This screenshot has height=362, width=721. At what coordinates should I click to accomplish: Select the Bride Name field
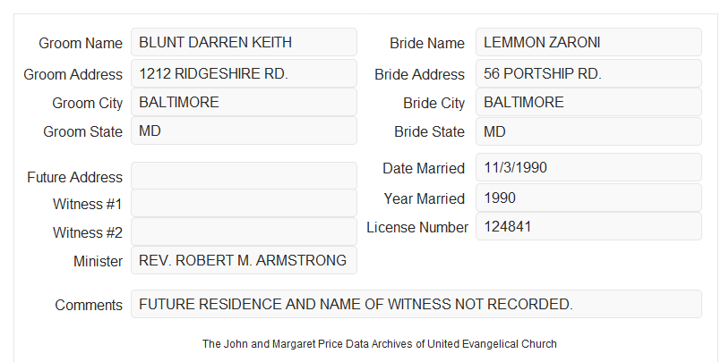(x=588, y=42)
